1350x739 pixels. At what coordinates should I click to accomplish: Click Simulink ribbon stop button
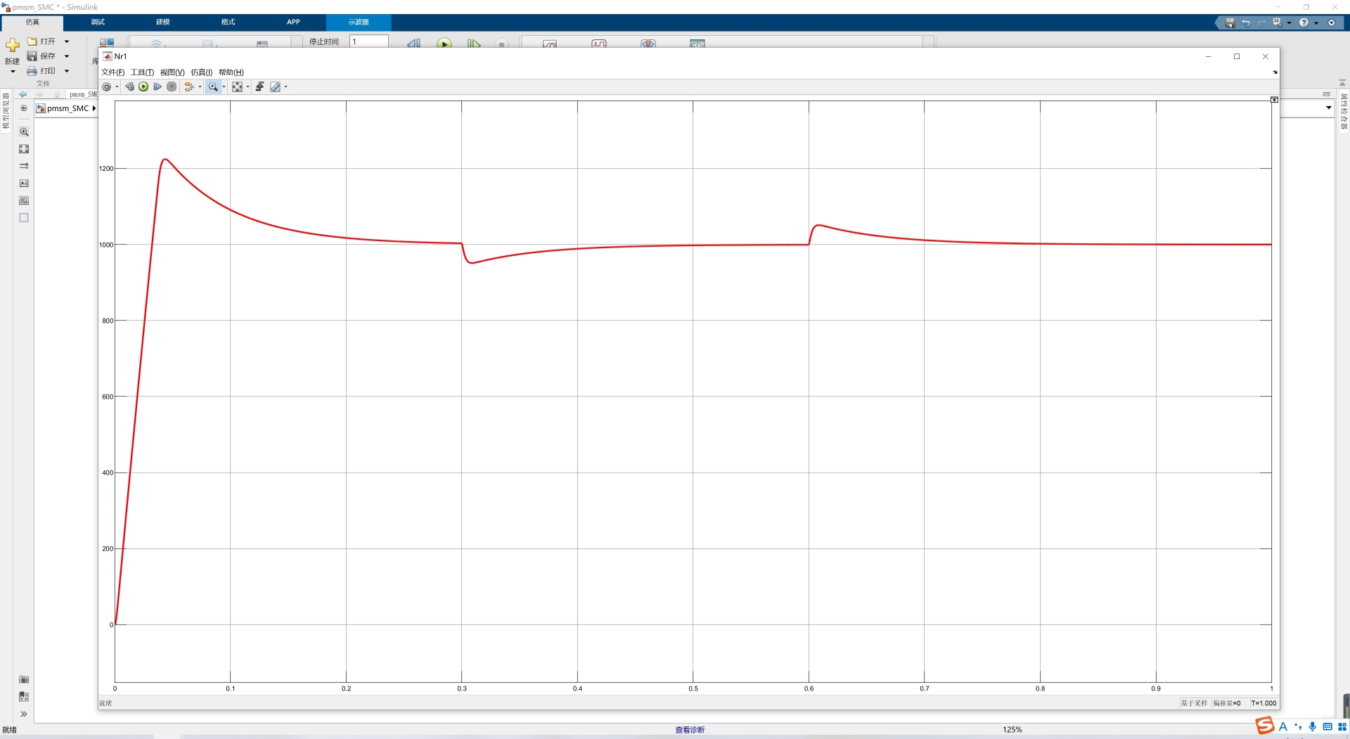tap(501, 44)
